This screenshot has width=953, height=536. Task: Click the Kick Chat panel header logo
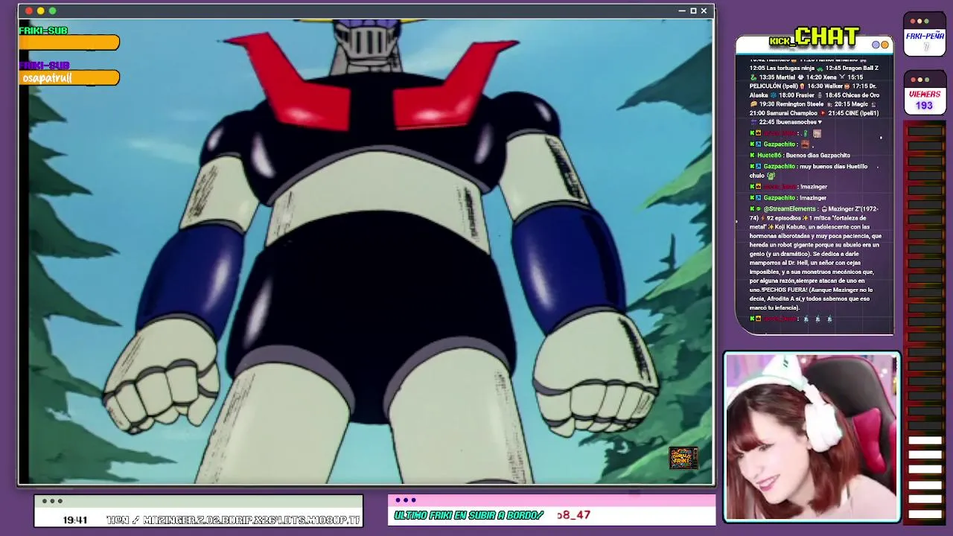tap(815, 37)
